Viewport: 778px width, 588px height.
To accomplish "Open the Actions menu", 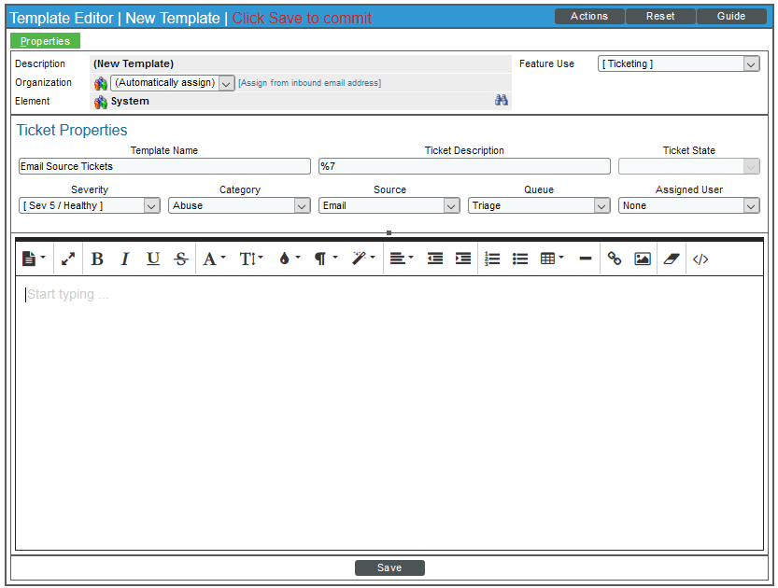I will click(589, 17).
